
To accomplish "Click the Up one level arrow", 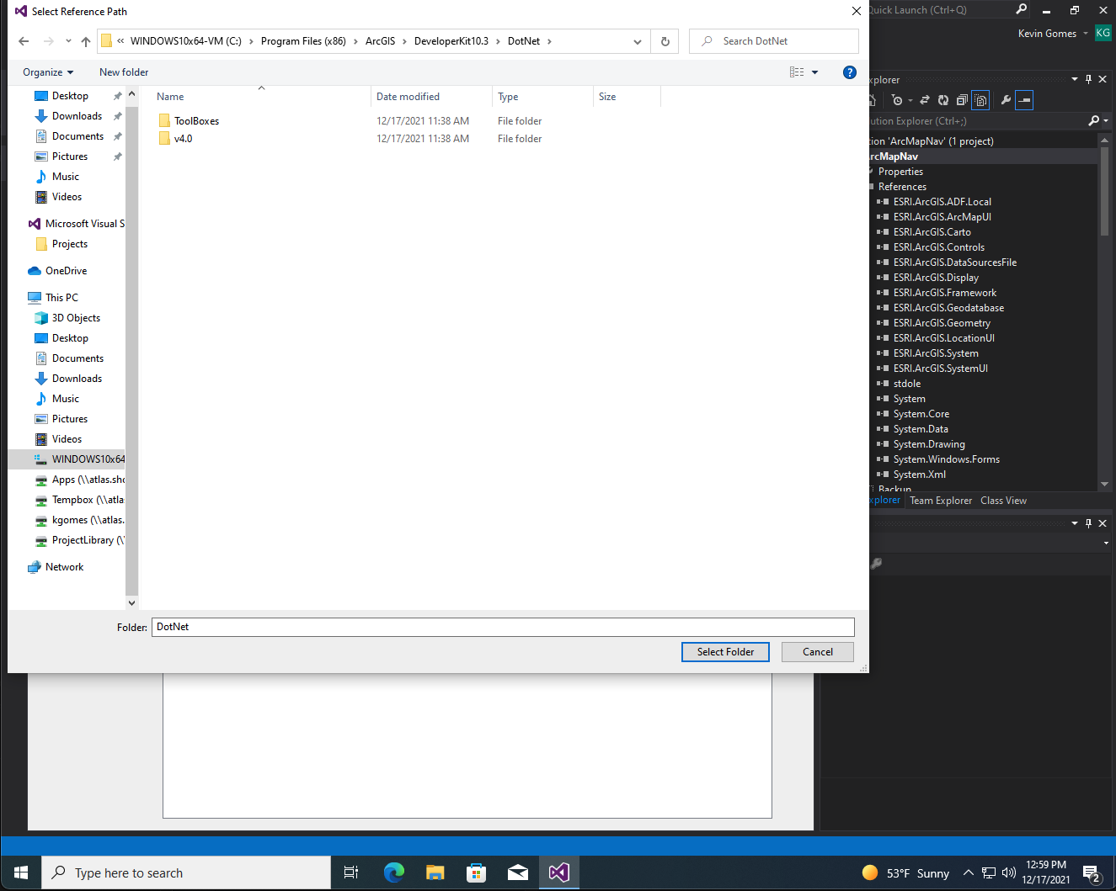I will [x=86, y=41].
